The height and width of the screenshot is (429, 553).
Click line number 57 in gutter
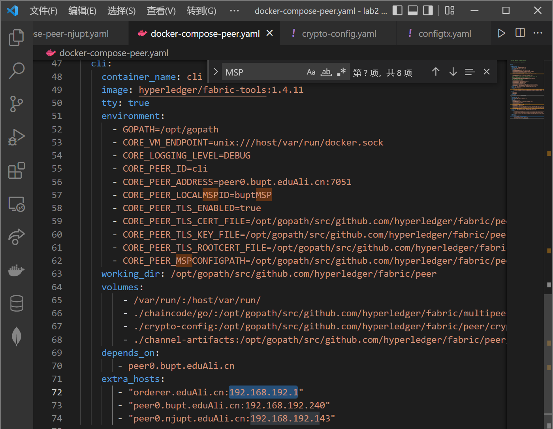click(57, 195)
